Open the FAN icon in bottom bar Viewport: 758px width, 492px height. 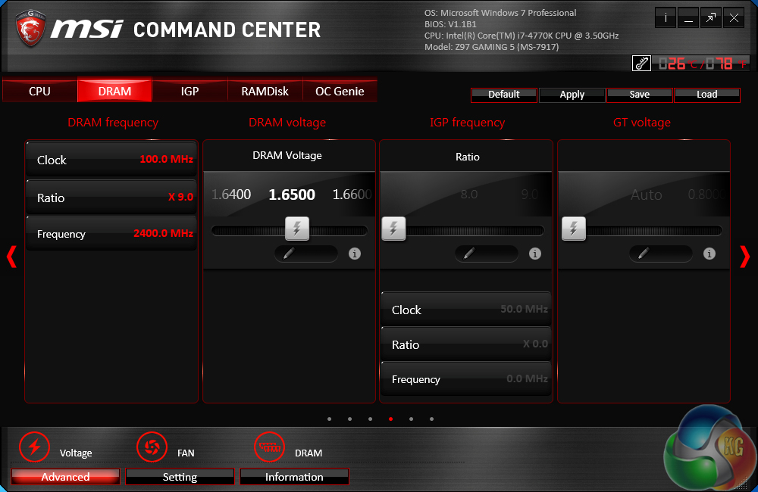[152, 447]
